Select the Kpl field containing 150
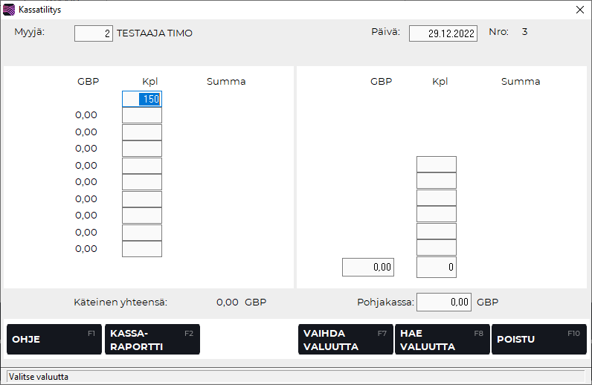592x385 pixels. pyautogui.click(x=141, y=99)
